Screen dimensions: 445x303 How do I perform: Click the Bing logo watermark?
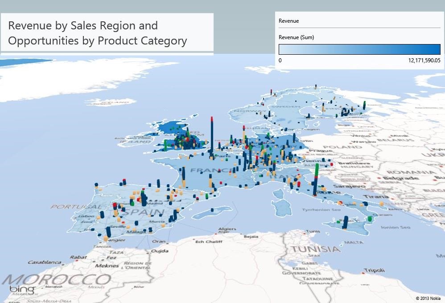click(22, 290)
